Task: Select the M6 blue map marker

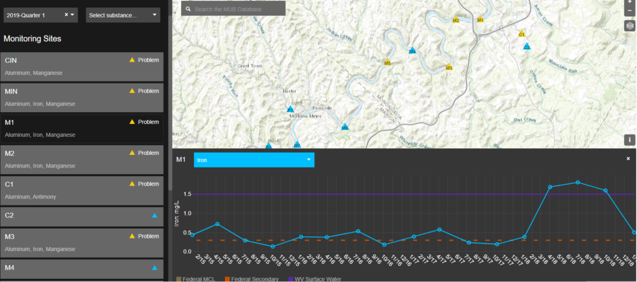Action: coord(345,127)
